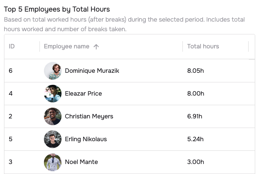The width and height of the screenshot is (260, 174).
Task: Select the name Eleazar Price
Action: [83, 94]
